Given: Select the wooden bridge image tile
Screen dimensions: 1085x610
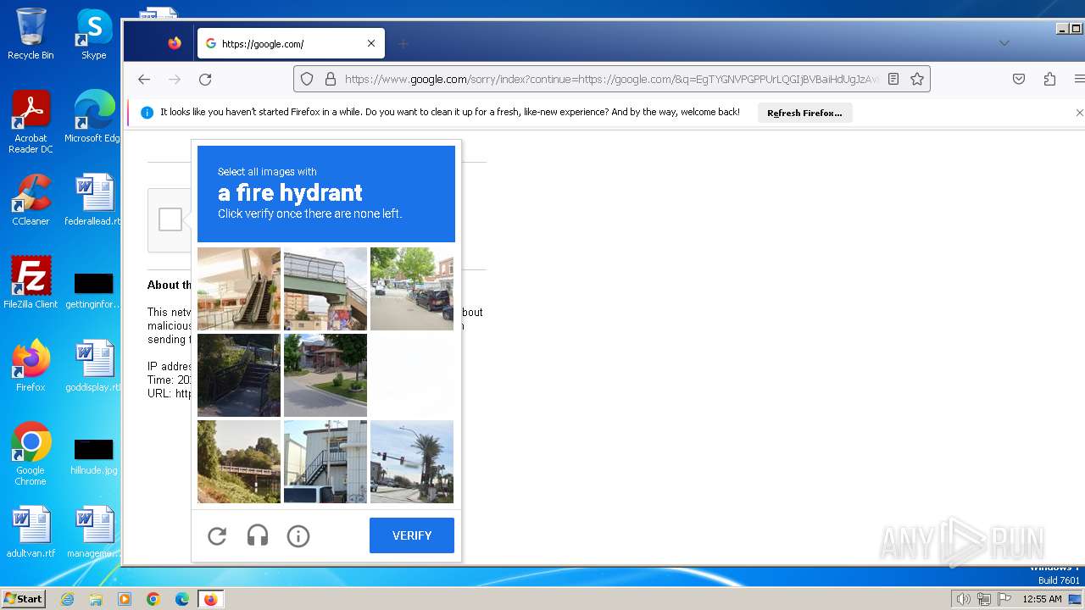Looking at the screenshot, I should click(239, 462).
